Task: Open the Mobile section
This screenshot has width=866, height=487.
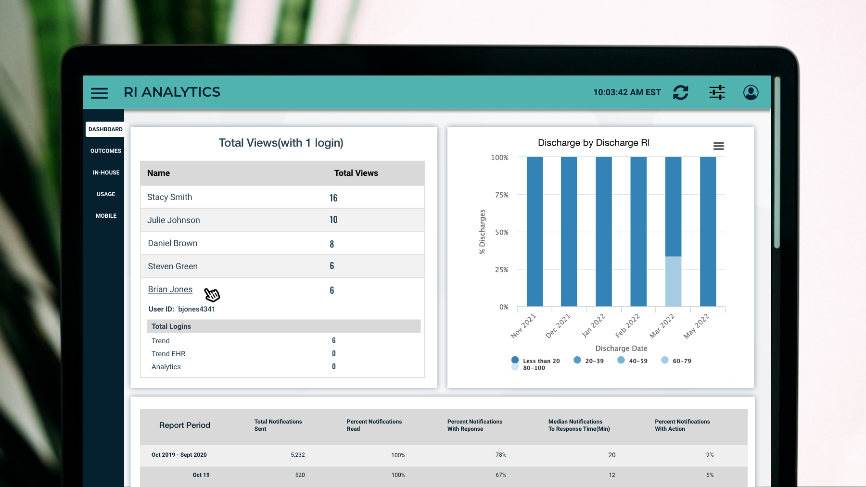Action: [x=106, y=216]
